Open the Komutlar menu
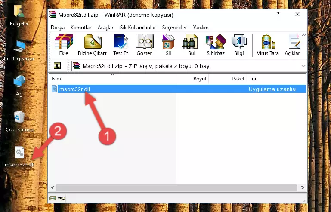 pos(81,28)
